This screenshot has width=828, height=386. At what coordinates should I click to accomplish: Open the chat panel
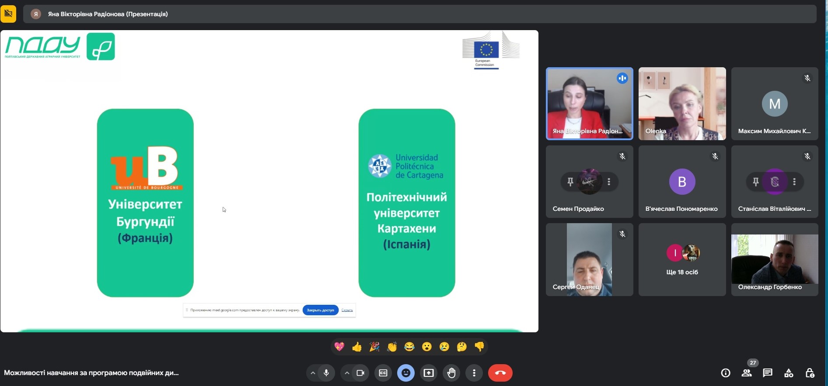pyautogui.click(x=768, y=373)
